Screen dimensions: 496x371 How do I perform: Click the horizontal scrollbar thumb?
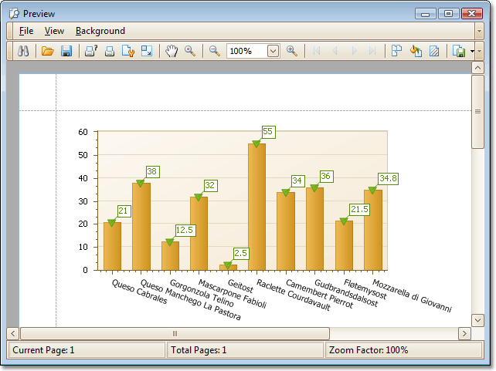[x=175, y=333]
